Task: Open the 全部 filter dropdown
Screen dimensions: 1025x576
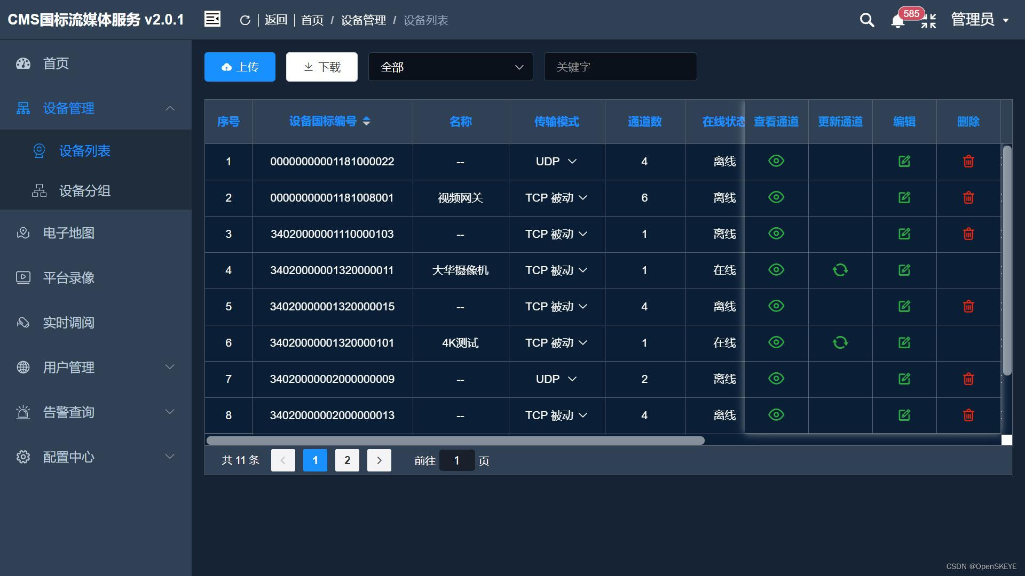Action: [x=450, y=67]
